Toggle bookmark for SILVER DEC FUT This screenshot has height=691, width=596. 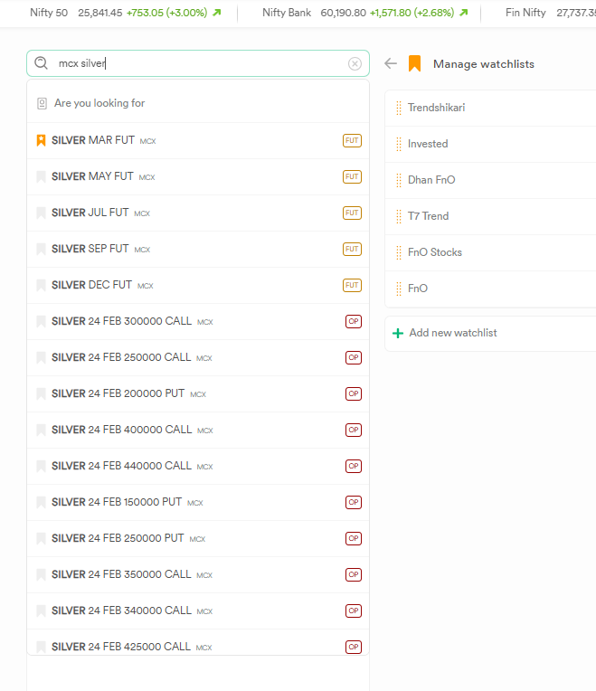[x=41, y=285]
